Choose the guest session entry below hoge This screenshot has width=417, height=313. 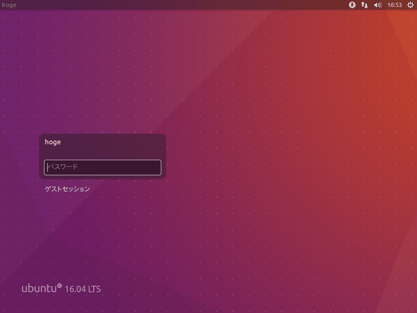(x=67, y=189)
